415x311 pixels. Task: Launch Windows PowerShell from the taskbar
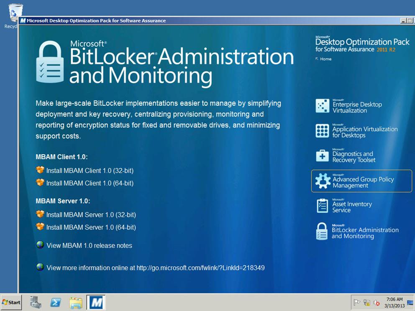pyautogui.click(x=56, y=303)
